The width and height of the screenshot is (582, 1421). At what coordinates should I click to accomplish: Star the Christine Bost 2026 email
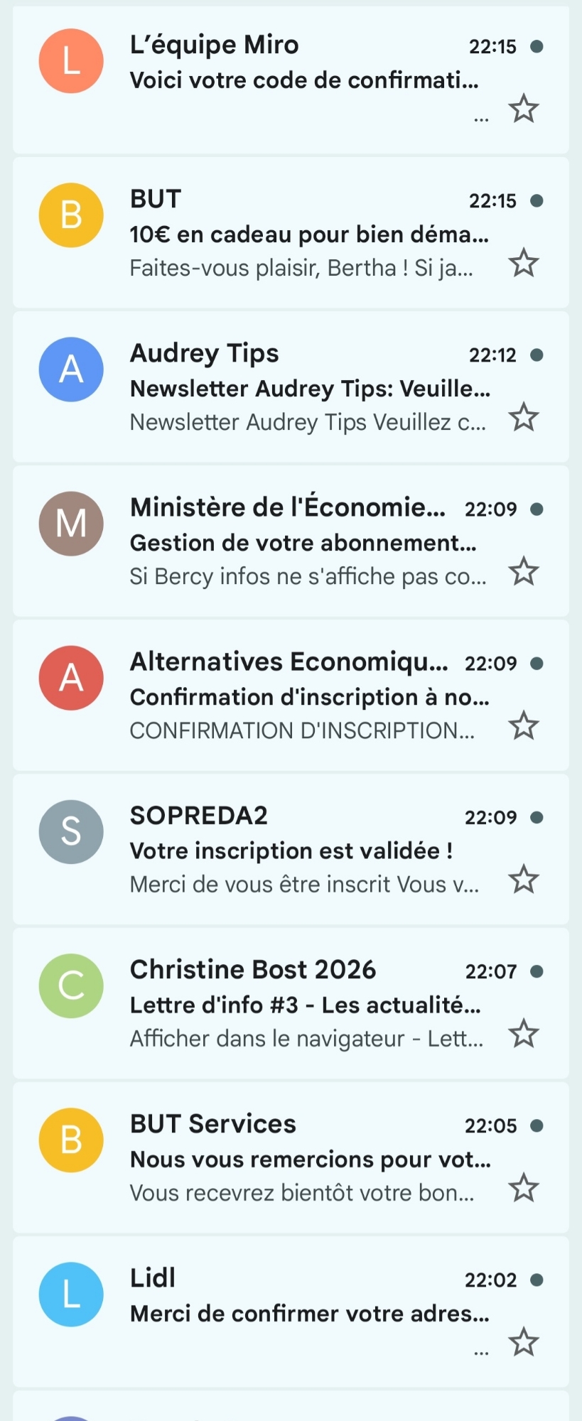pyautogui.click(x=524, y=1034)
